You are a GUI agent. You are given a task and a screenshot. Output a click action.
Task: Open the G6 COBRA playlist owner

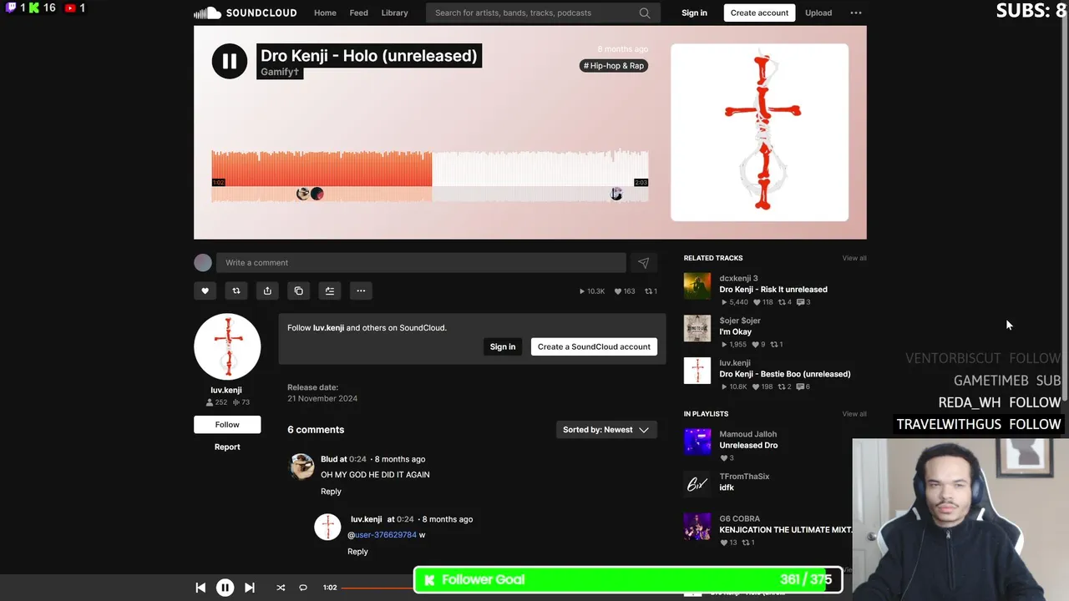[x=739, y=518]
